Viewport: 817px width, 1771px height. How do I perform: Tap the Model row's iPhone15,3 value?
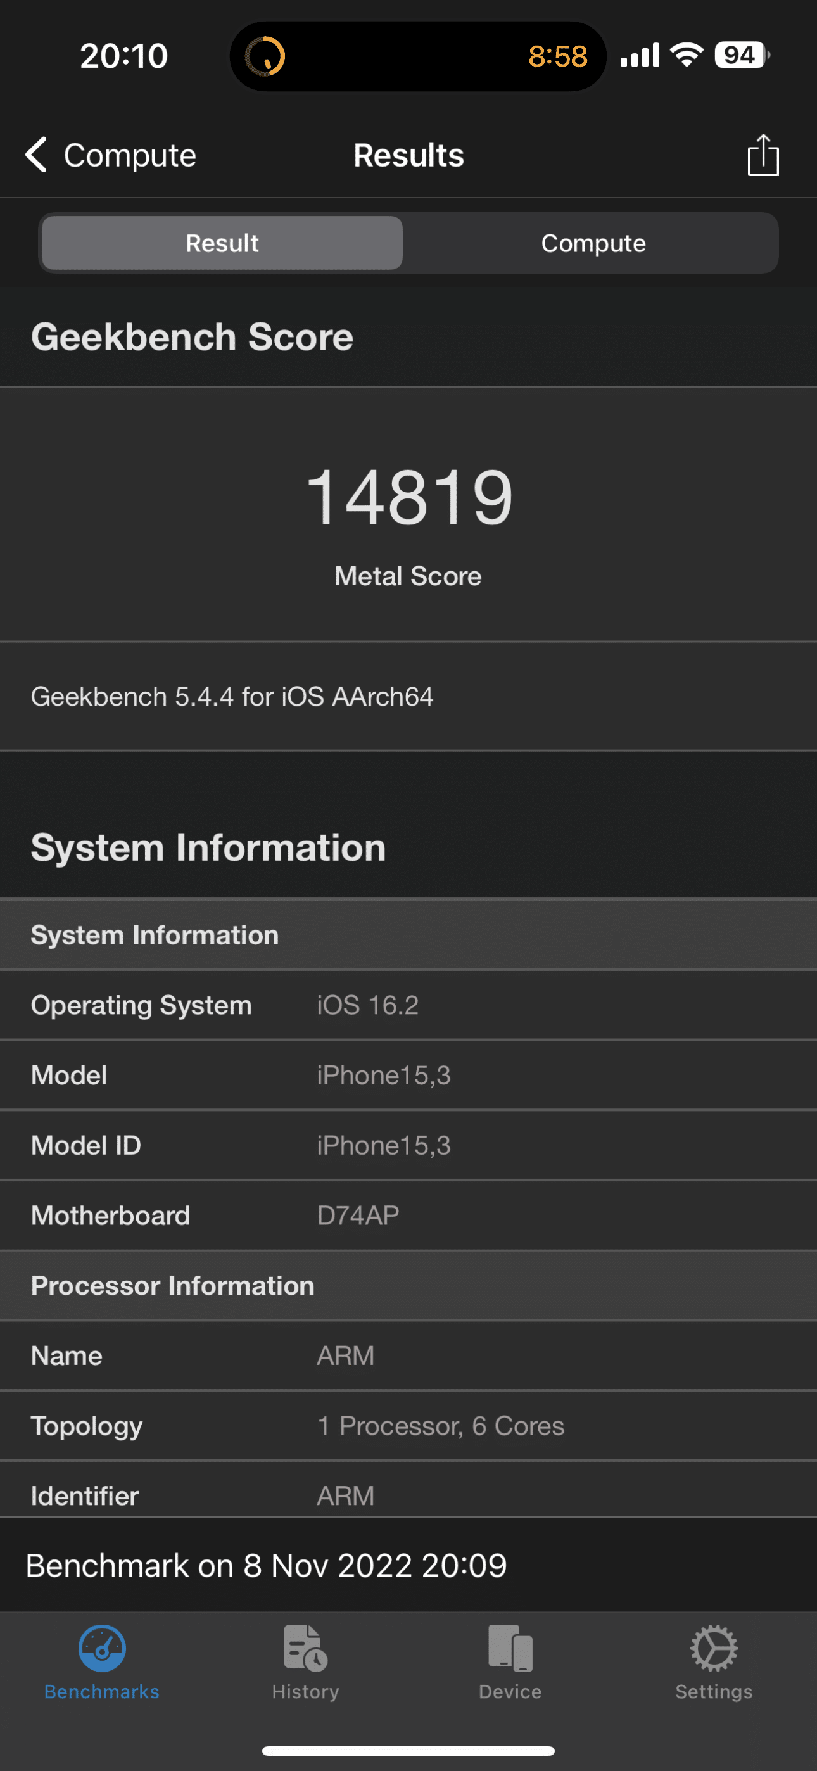pos(383,1076)
